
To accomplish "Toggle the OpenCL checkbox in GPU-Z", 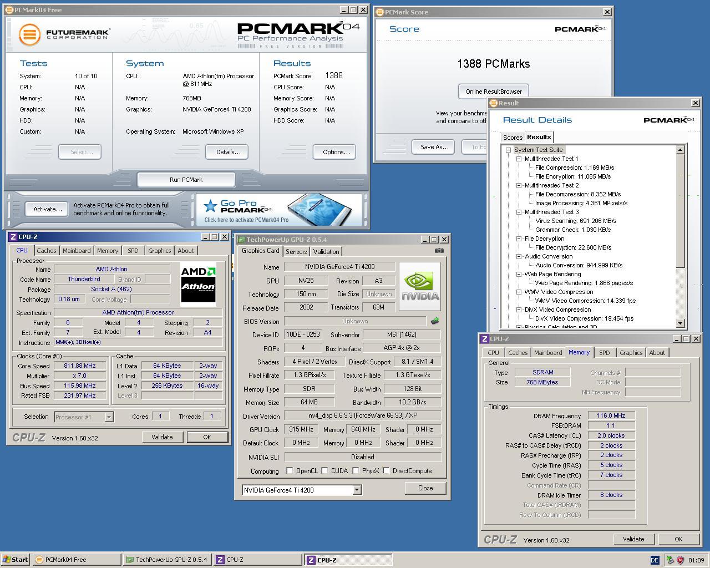I will 290,471.
